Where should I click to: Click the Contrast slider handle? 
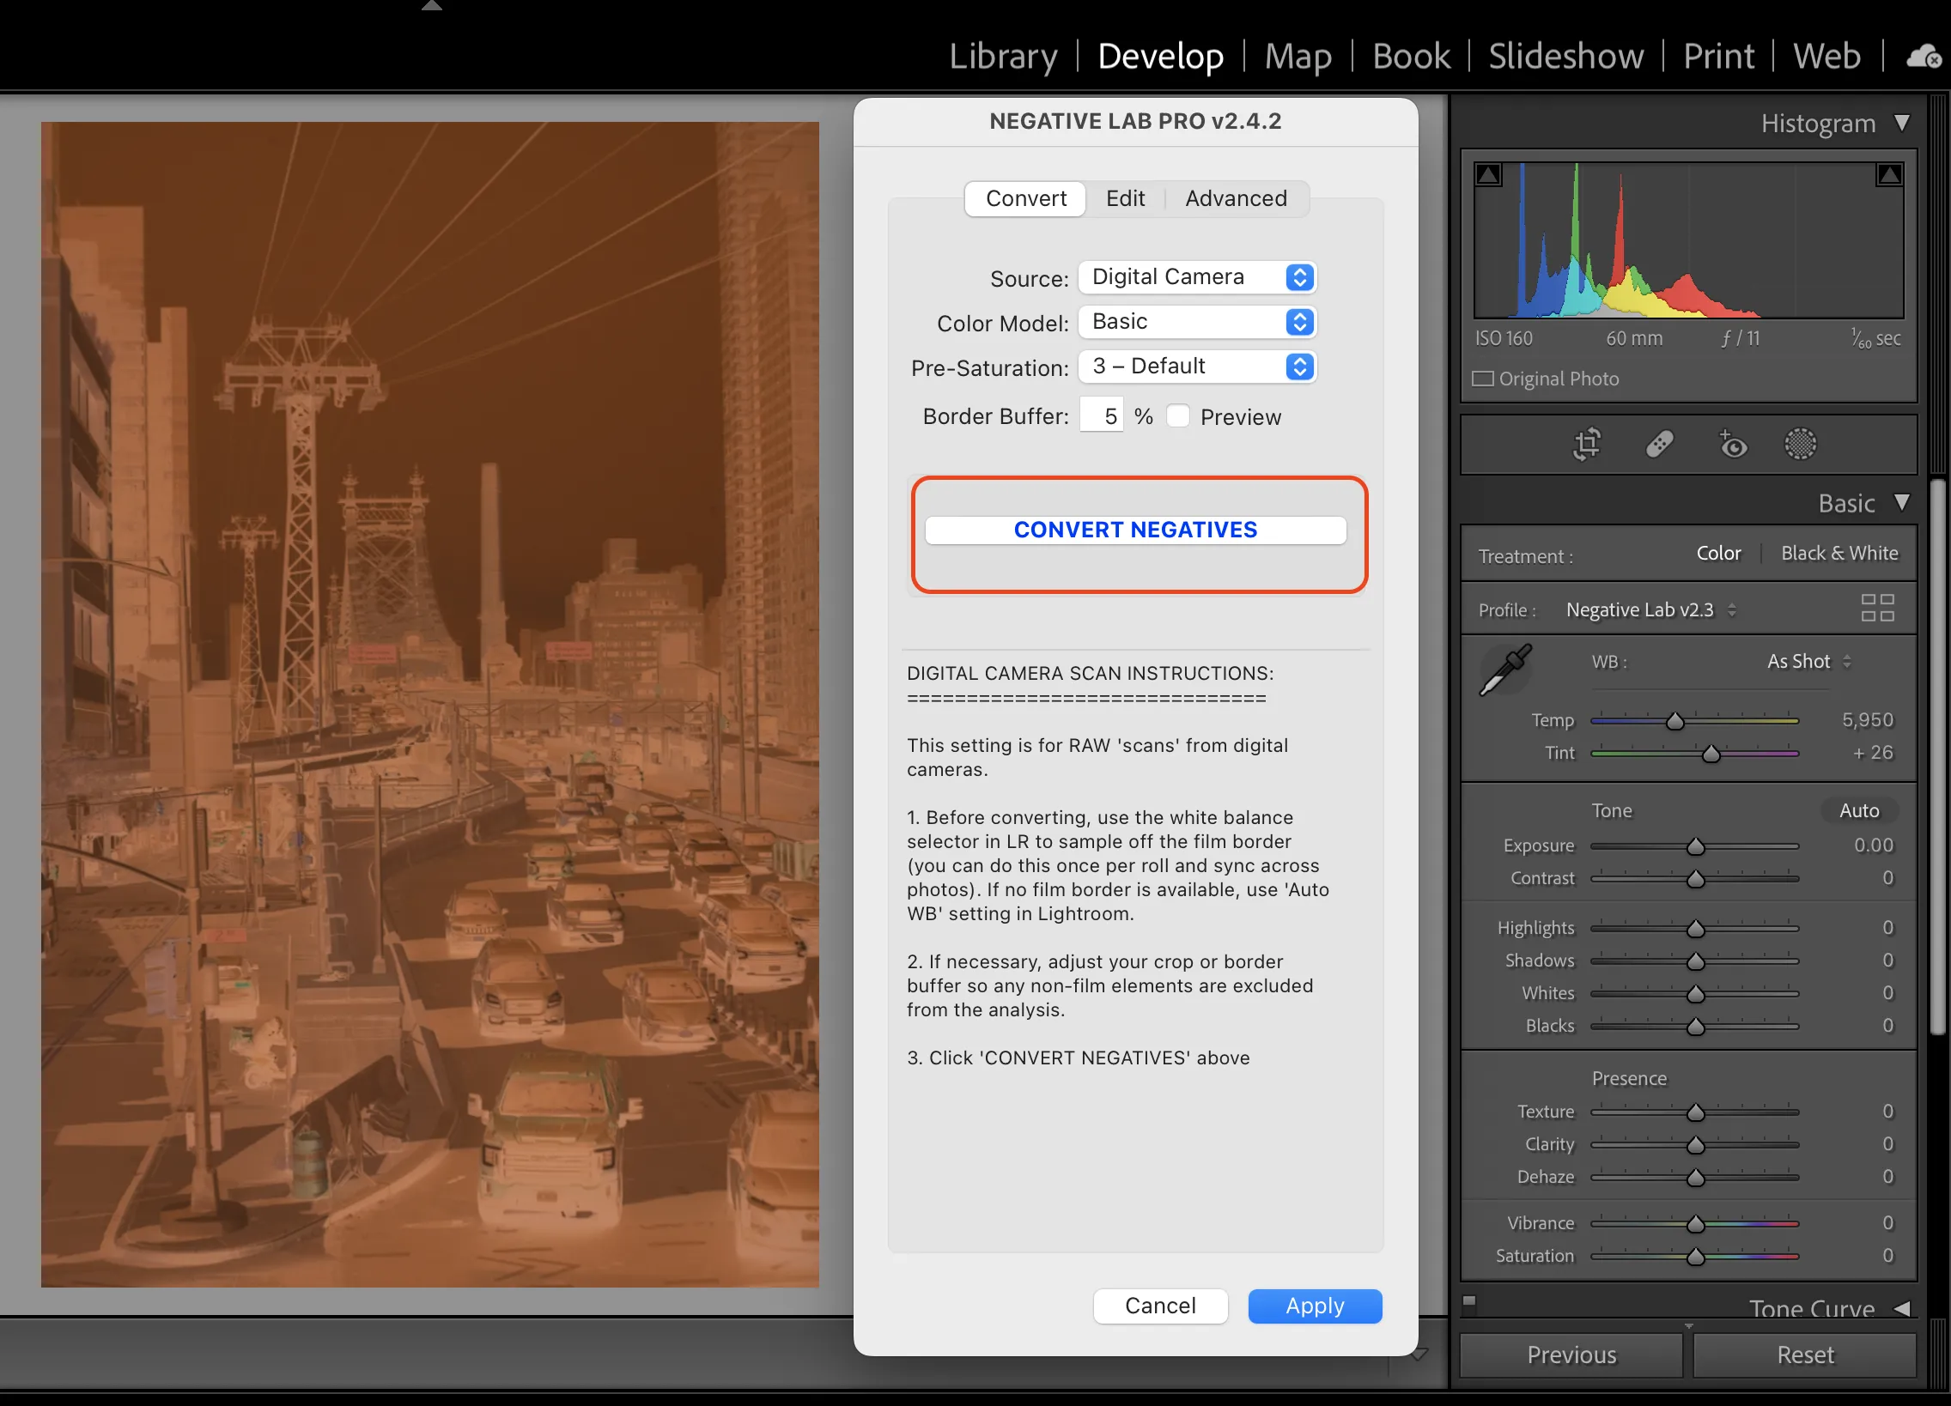[x=1695, y=879]
